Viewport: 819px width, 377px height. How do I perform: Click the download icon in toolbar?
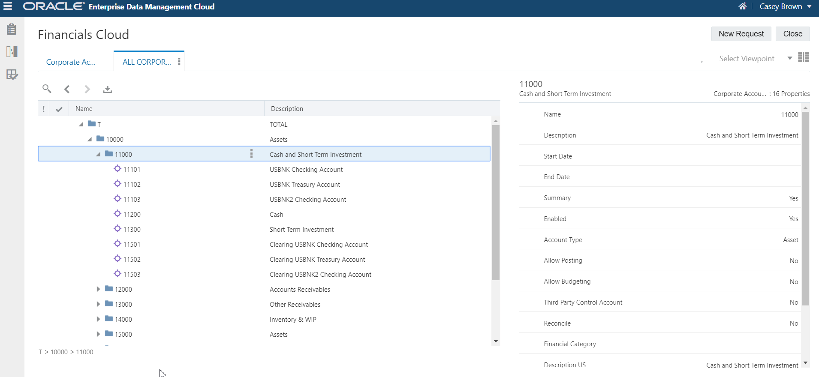click(x=108, y=89)
